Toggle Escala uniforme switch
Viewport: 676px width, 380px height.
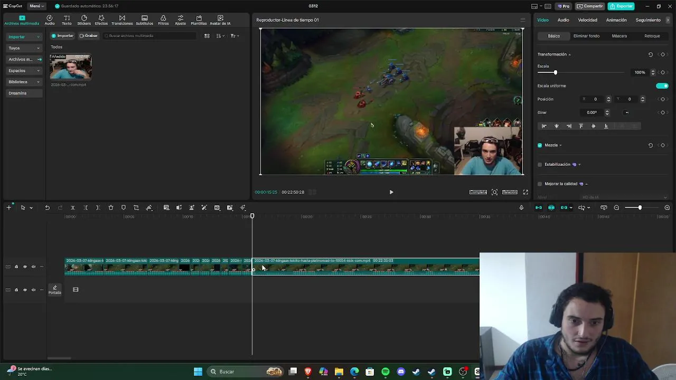(662, 85)
